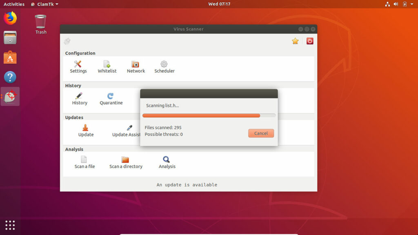The image size is (418, 235).
Task: Cancel the running scan
Action: (261, 133)
